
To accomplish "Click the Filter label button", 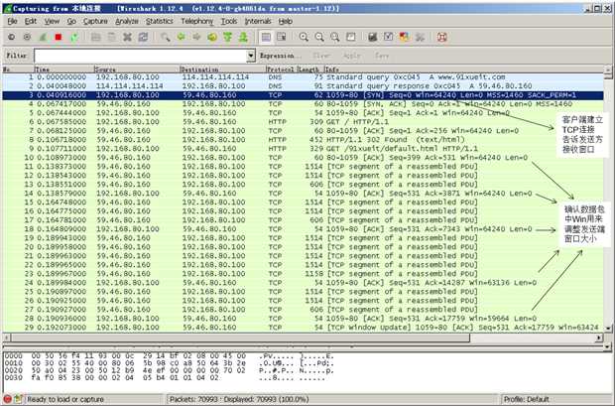I will pyautogui.click(x=17, y=56).
